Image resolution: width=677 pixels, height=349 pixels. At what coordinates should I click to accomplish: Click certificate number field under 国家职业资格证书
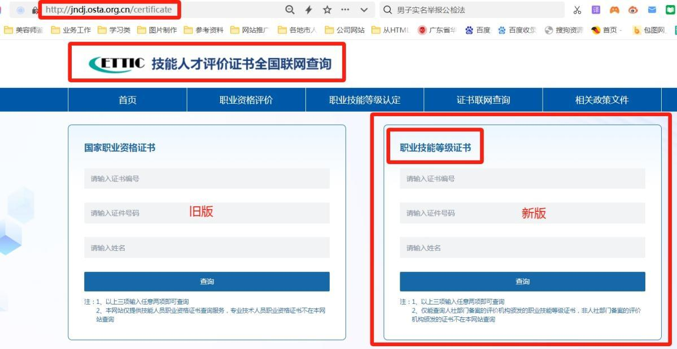207,178
